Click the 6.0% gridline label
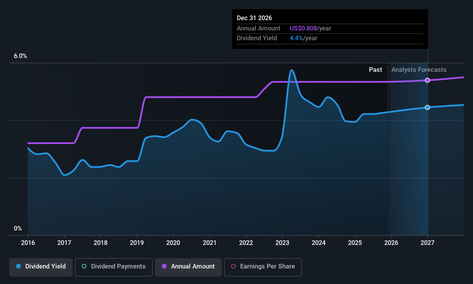 tap(20, 56)
